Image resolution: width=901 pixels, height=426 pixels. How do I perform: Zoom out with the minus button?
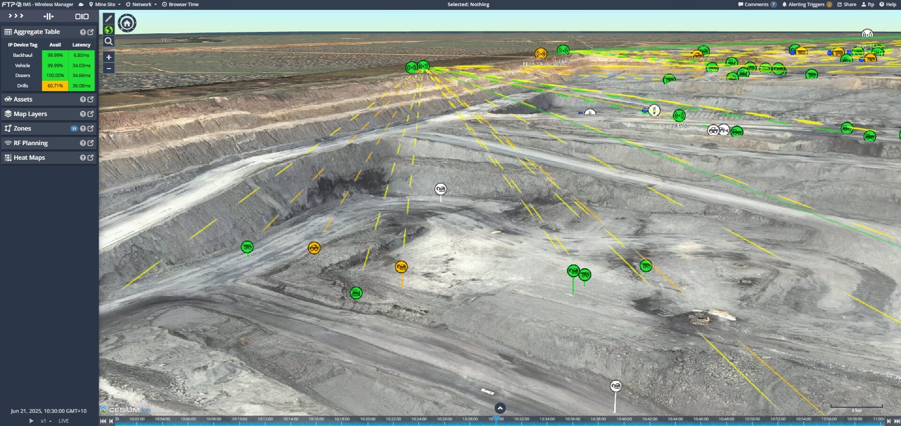109,69
